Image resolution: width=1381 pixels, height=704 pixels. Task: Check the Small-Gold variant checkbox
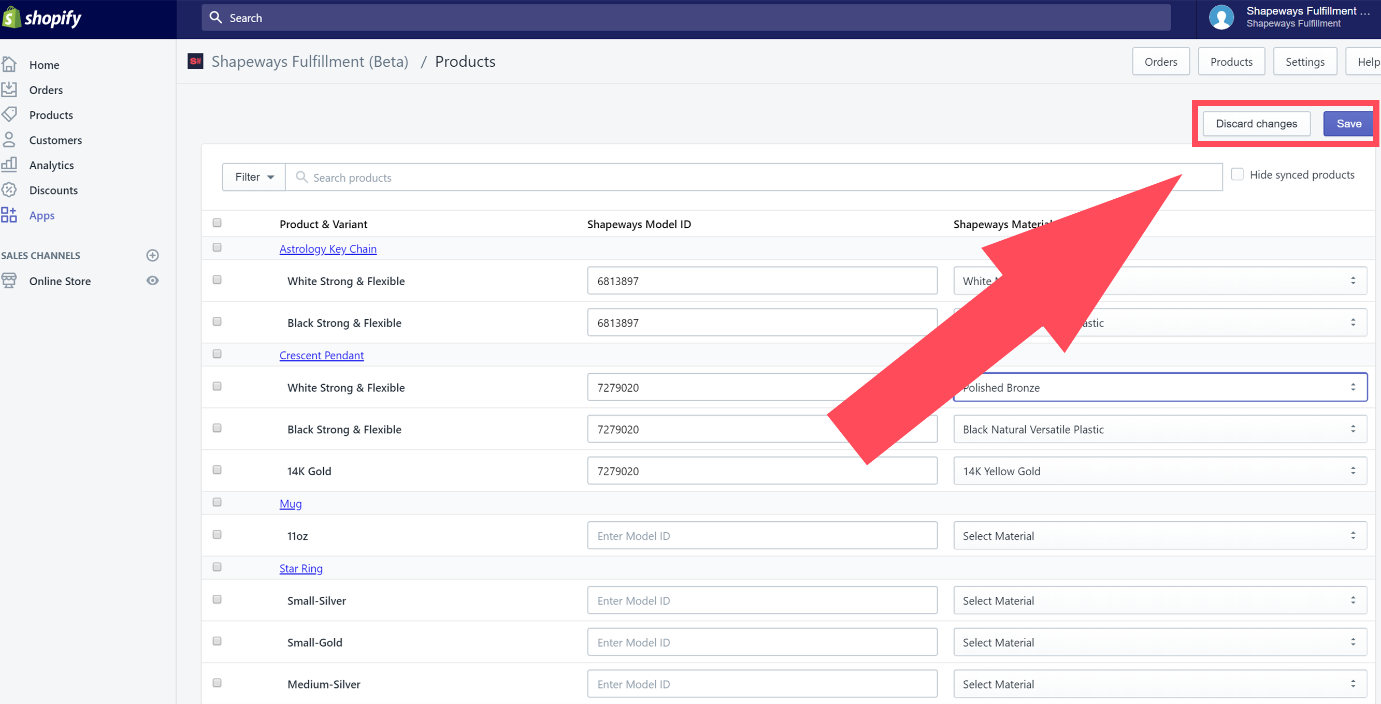(x=217, y=641)
